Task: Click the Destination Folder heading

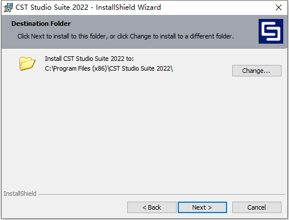Action: 41,24
